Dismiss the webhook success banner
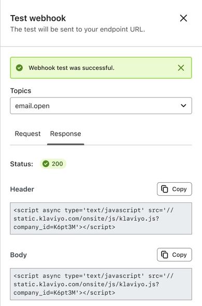202x306 pixels. pyautogui.click(x=181, y=68)
